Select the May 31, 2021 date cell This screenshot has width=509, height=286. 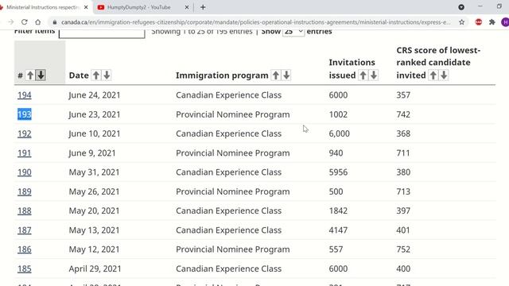coord(94,172)
